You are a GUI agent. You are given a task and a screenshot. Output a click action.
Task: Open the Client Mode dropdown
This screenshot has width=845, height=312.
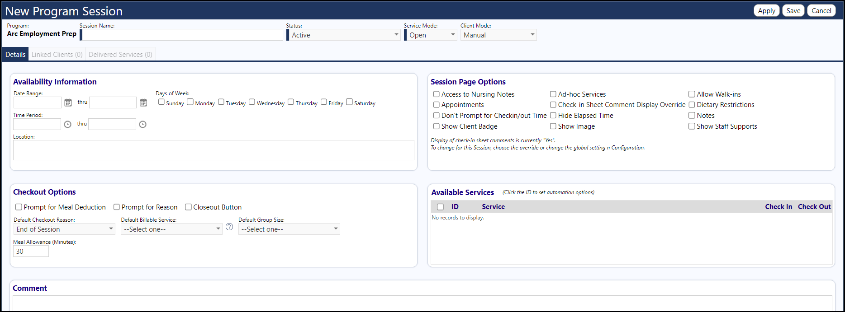pyautogui.click(x=498, y=35)
